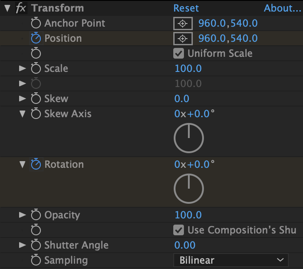Toggle the fx effect enable switch
The width and height of the screenshot is (303, 269).
[x=20, y=8]
